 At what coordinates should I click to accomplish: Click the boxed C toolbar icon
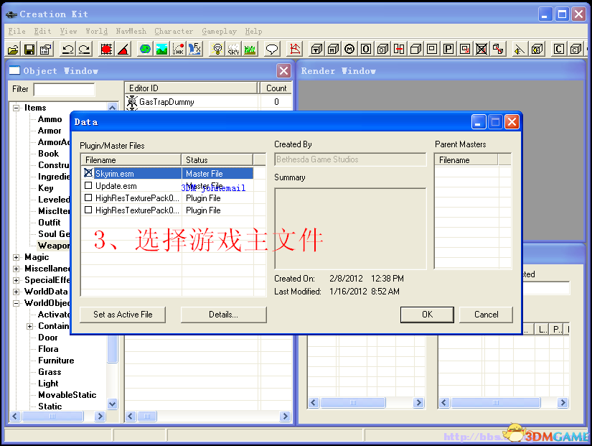click(559, 49)
